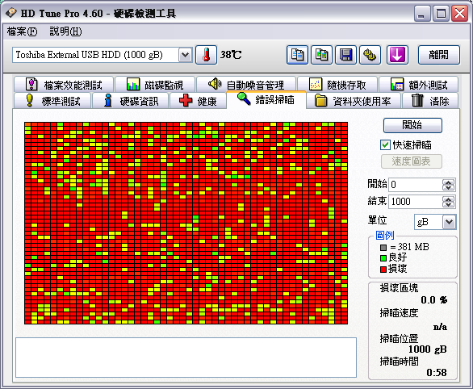The width and height of the screenshot is (473, 389).
Task: Click the 離開 exit button
Action: 439,55
